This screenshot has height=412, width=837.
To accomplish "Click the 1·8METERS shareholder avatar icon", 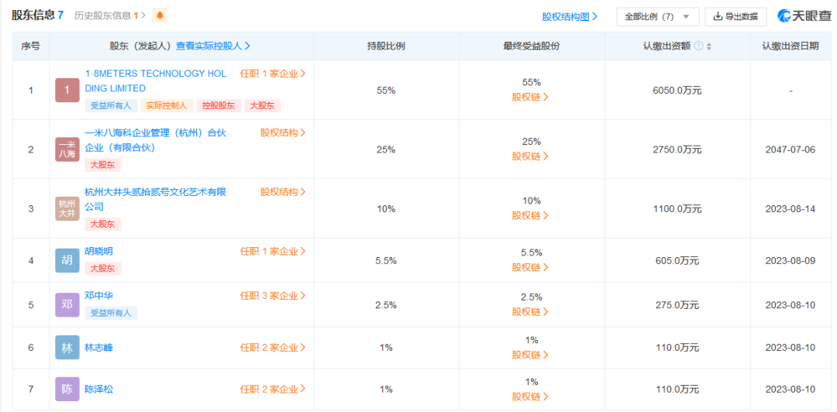I will tap(67, 91).
